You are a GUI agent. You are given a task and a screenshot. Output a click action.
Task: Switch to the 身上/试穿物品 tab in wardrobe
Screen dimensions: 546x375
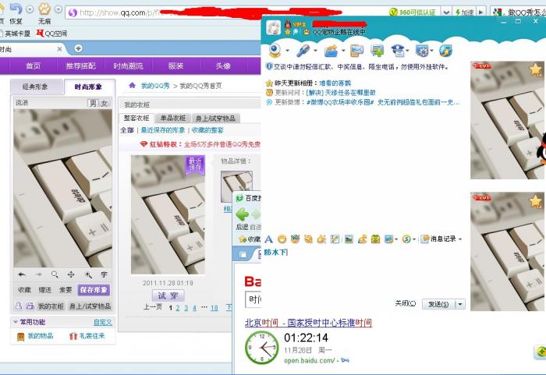pyautogui.click(x=215, y=119)
